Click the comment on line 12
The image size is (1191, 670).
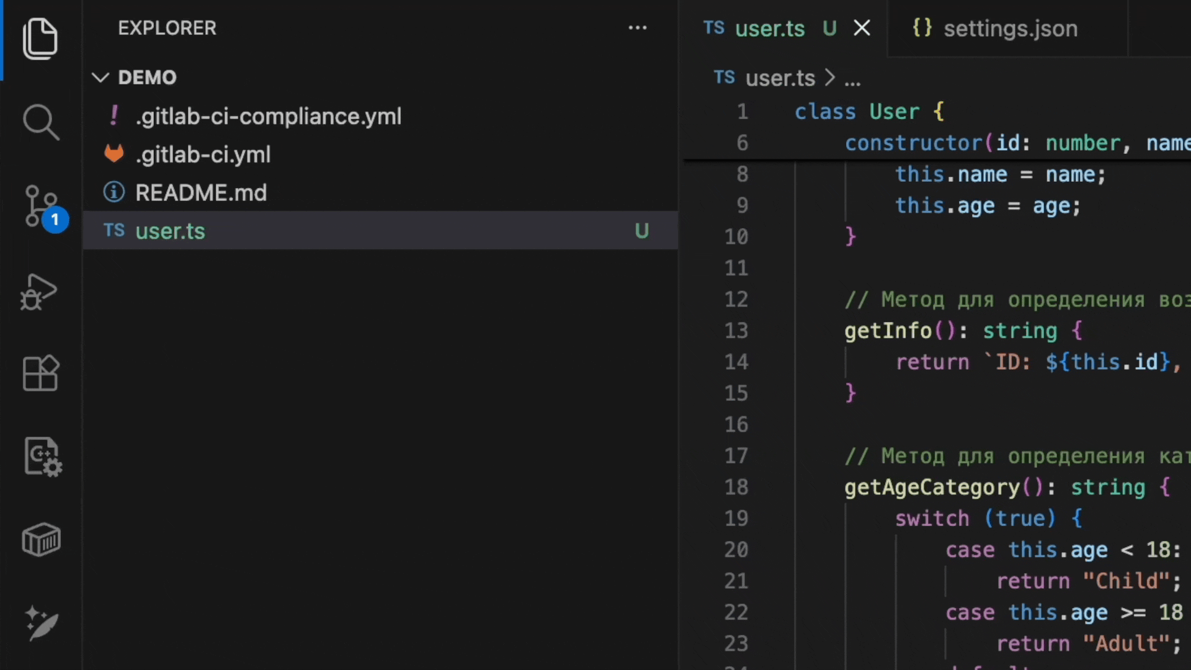[x=1017, y=300]
